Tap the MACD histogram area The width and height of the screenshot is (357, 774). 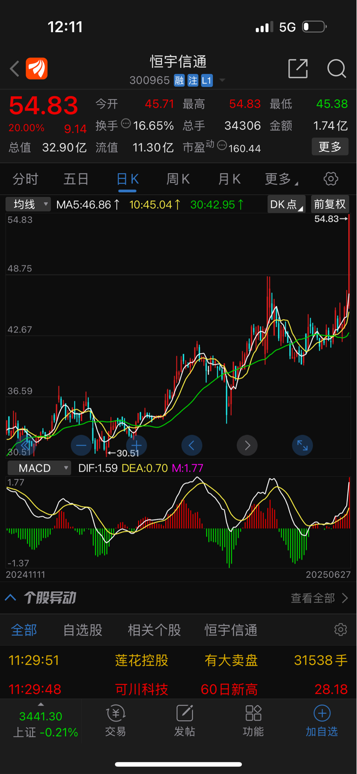pos(178,522)
